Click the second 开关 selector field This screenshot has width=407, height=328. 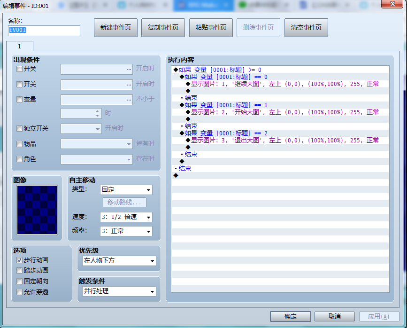[97, 85]
